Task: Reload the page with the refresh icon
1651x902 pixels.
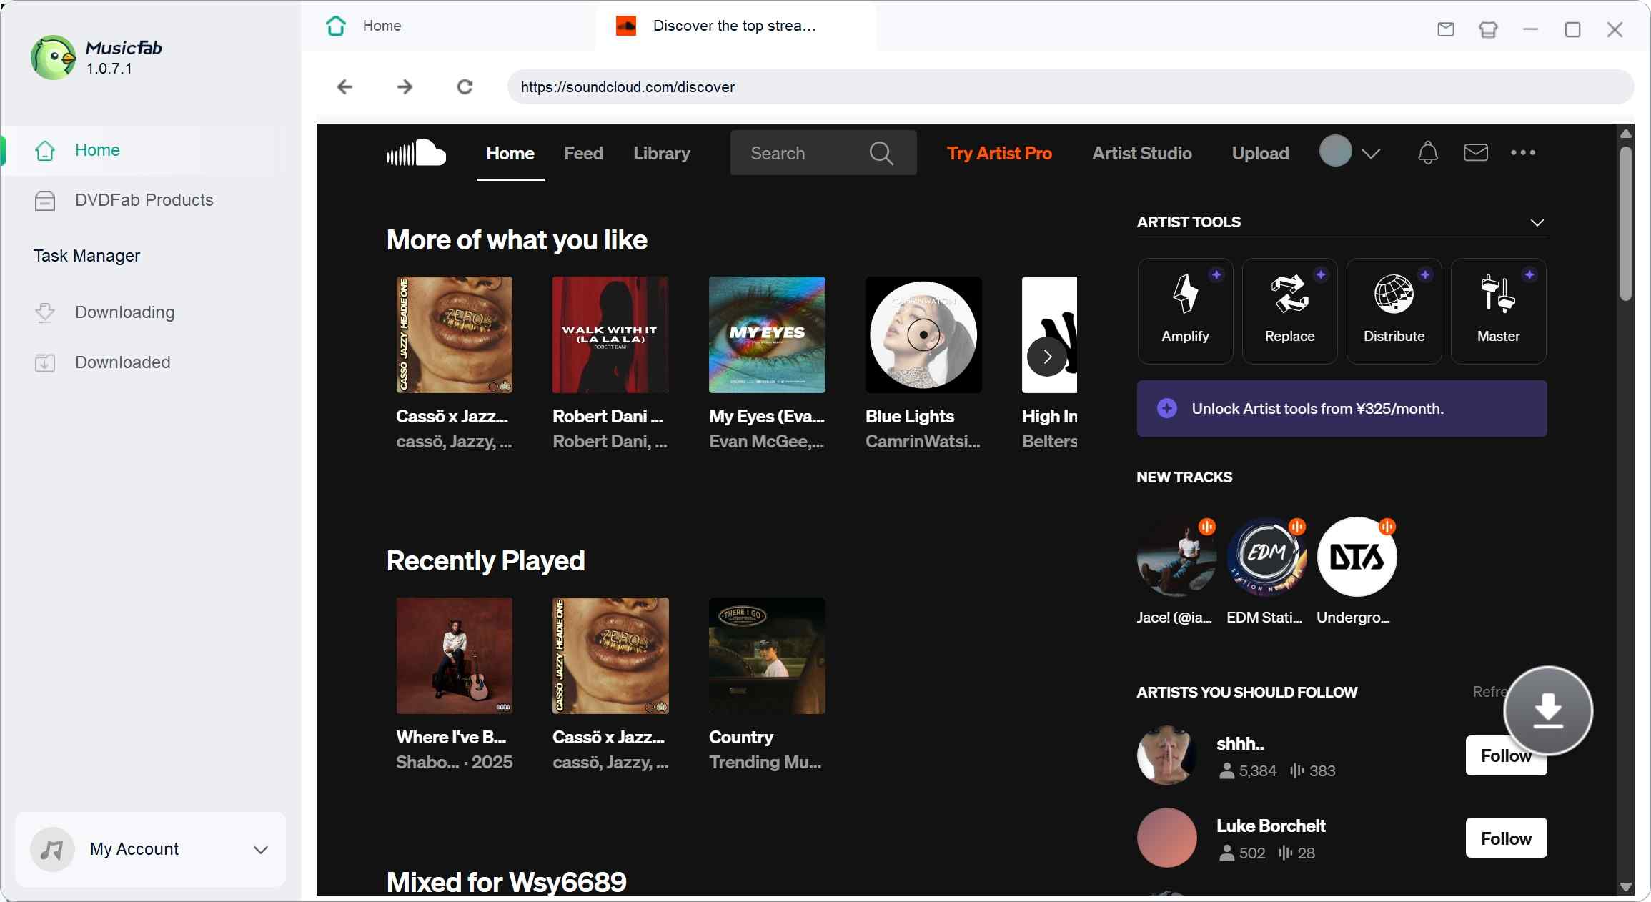Action: pos(465,87)
